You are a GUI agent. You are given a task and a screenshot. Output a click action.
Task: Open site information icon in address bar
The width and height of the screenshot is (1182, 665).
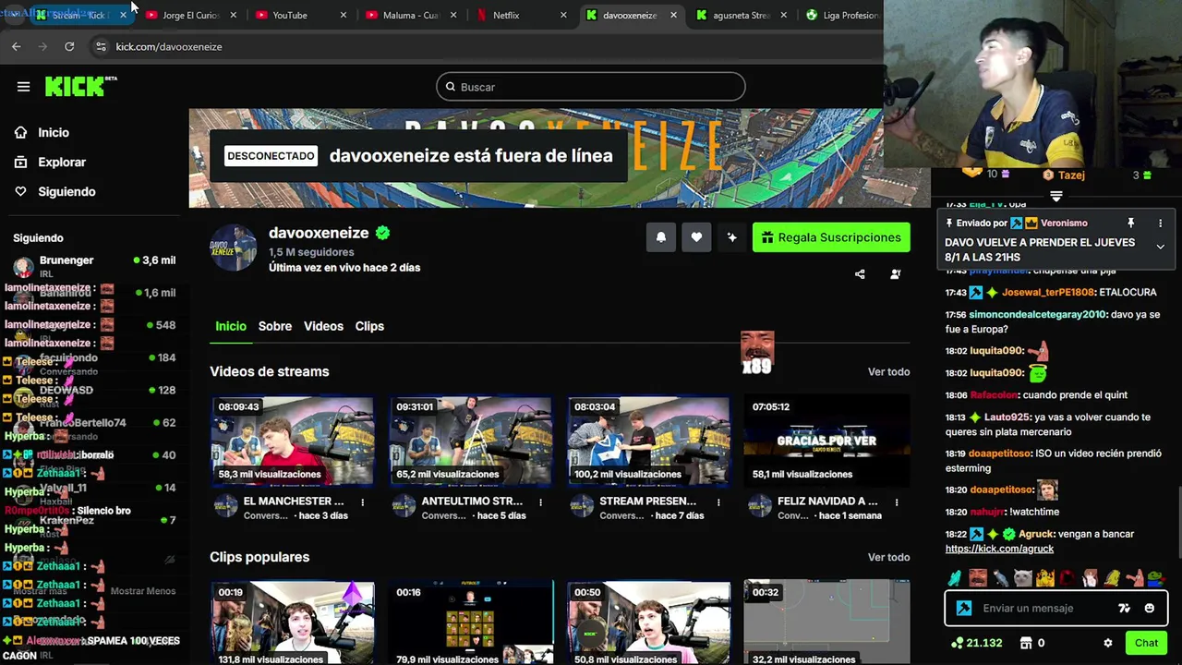point(101,46)
